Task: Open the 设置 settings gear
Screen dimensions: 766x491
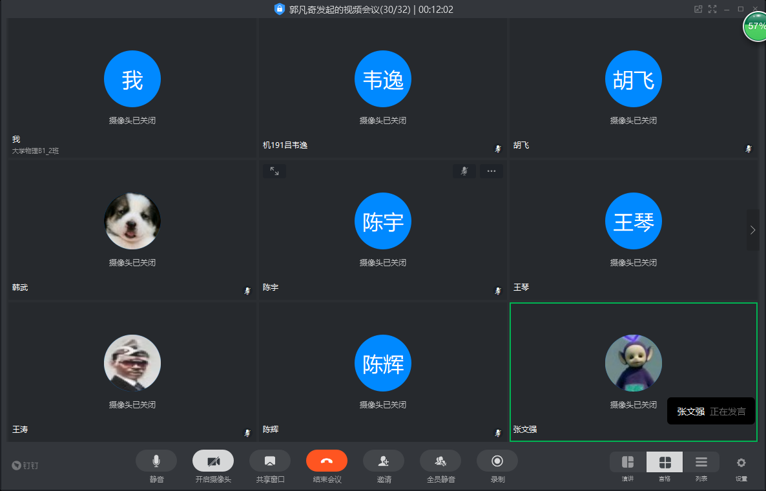Action: click(x=741, y=463)
